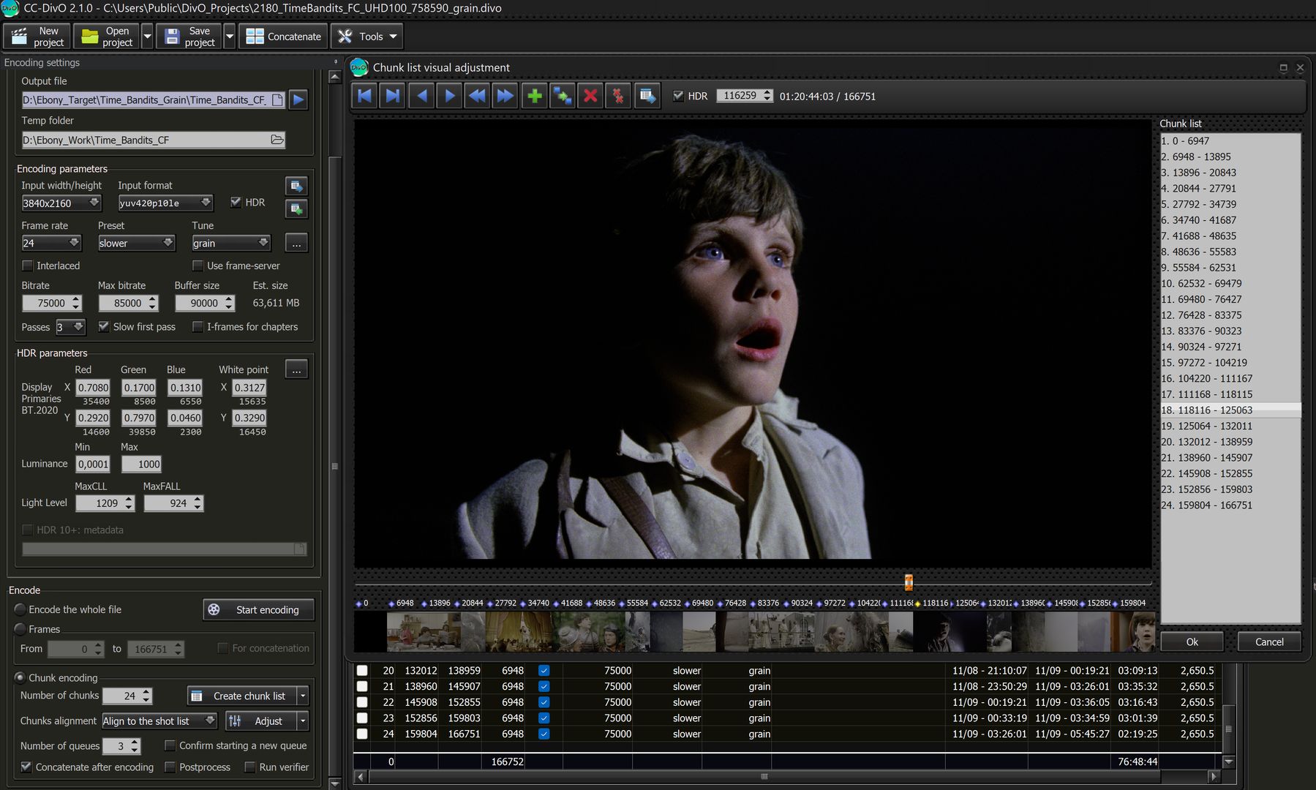The height and width of the screenshot is (790, 1316).
Task: Expand Open project dropdown arrow
Action: (x=147, y=37)
